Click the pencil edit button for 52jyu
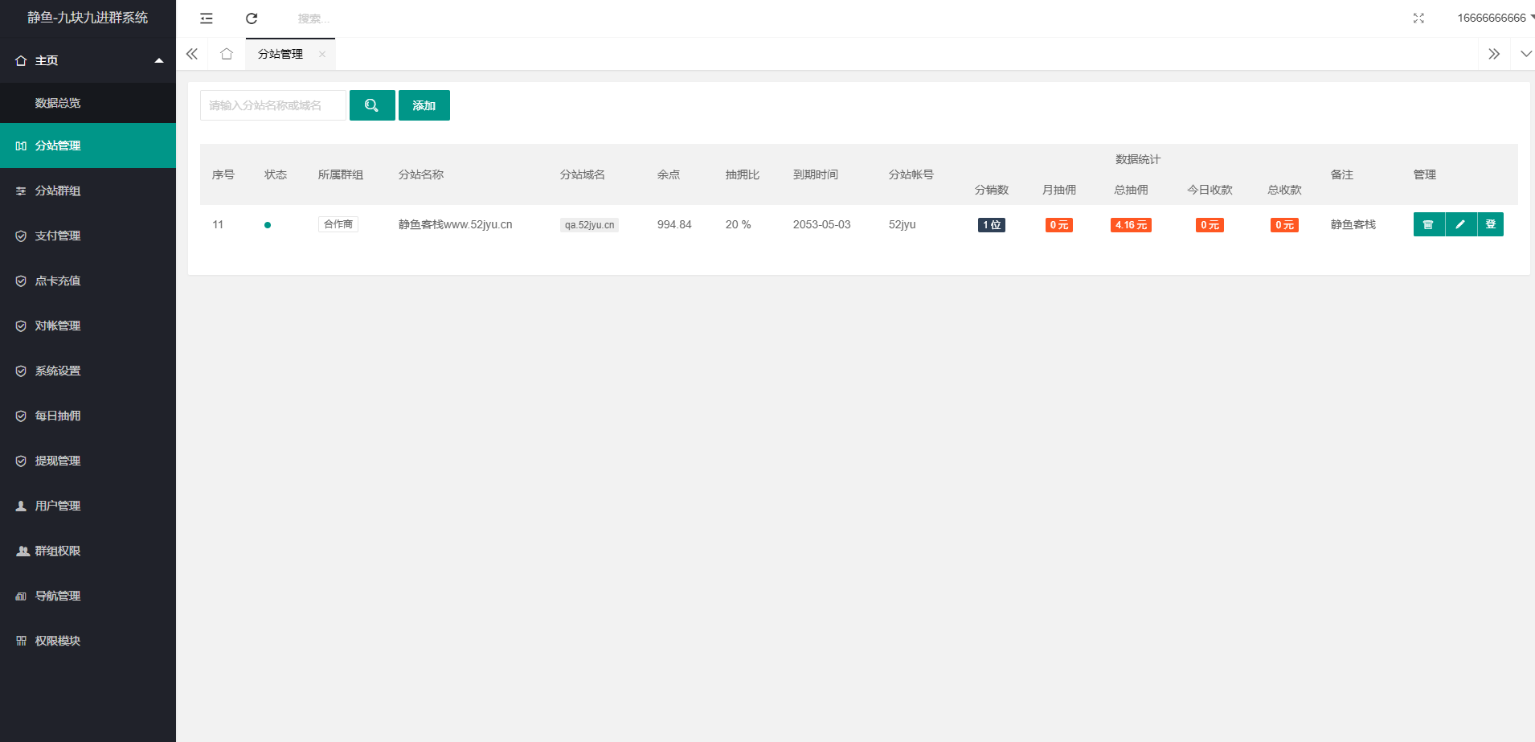Screen dimensions: 1535x742 pos(1460,224)
